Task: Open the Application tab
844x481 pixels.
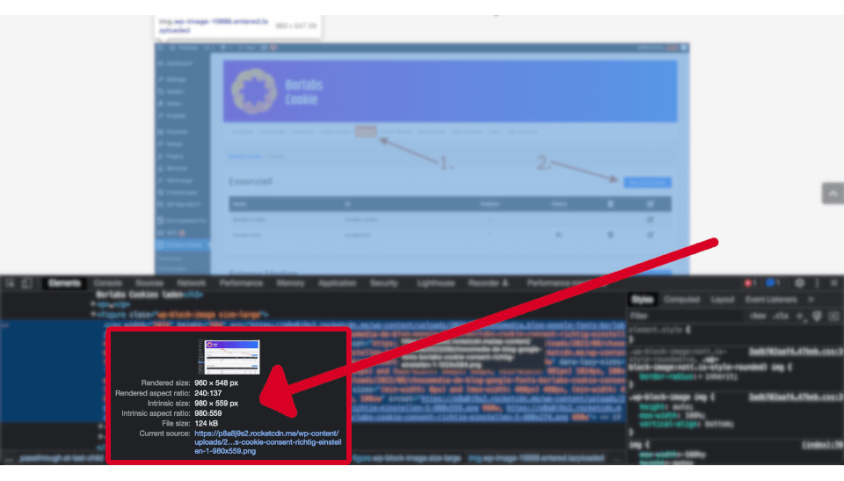Action: 338,283
